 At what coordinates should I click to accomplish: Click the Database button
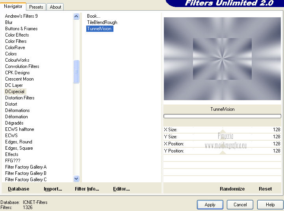pos(19,189)
